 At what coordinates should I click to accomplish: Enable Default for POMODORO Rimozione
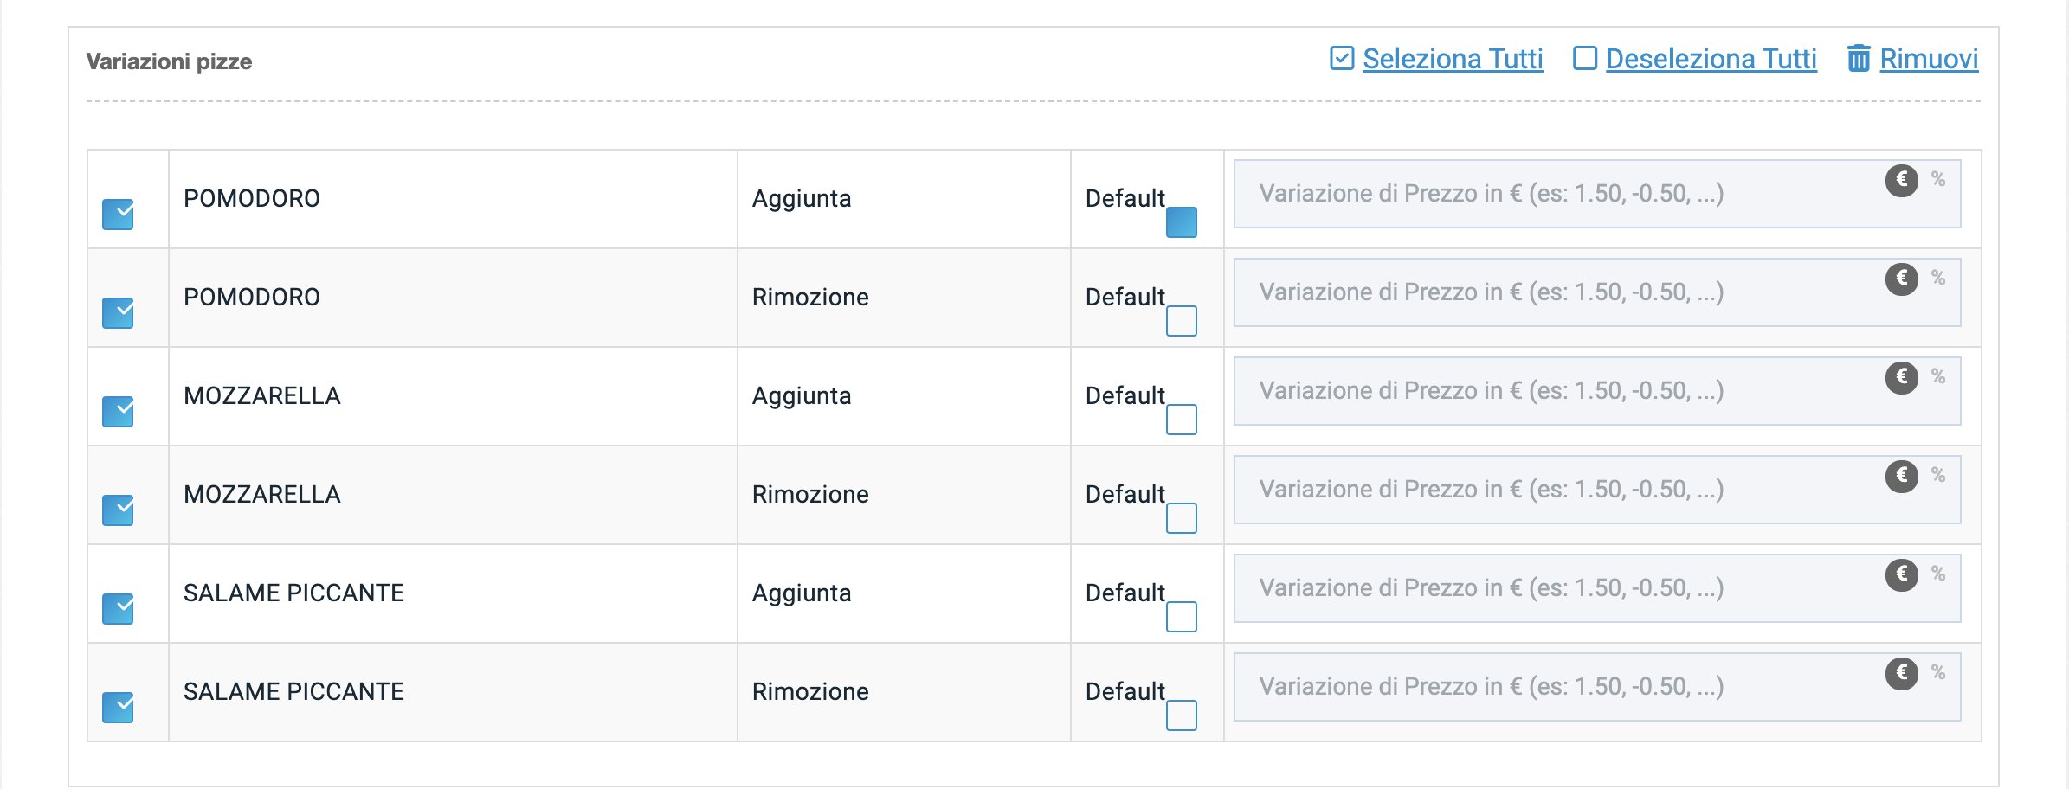(x=1181, y=321)
